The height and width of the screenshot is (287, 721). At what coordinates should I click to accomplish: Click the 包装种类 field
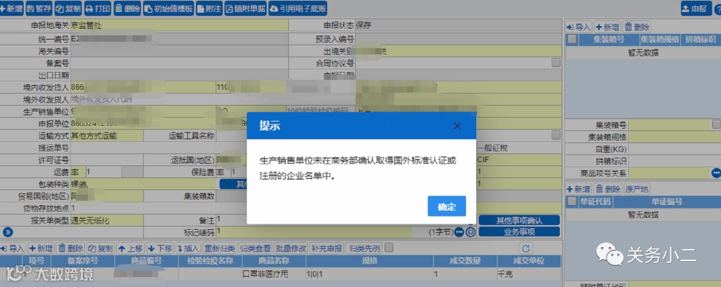(143, 184)
